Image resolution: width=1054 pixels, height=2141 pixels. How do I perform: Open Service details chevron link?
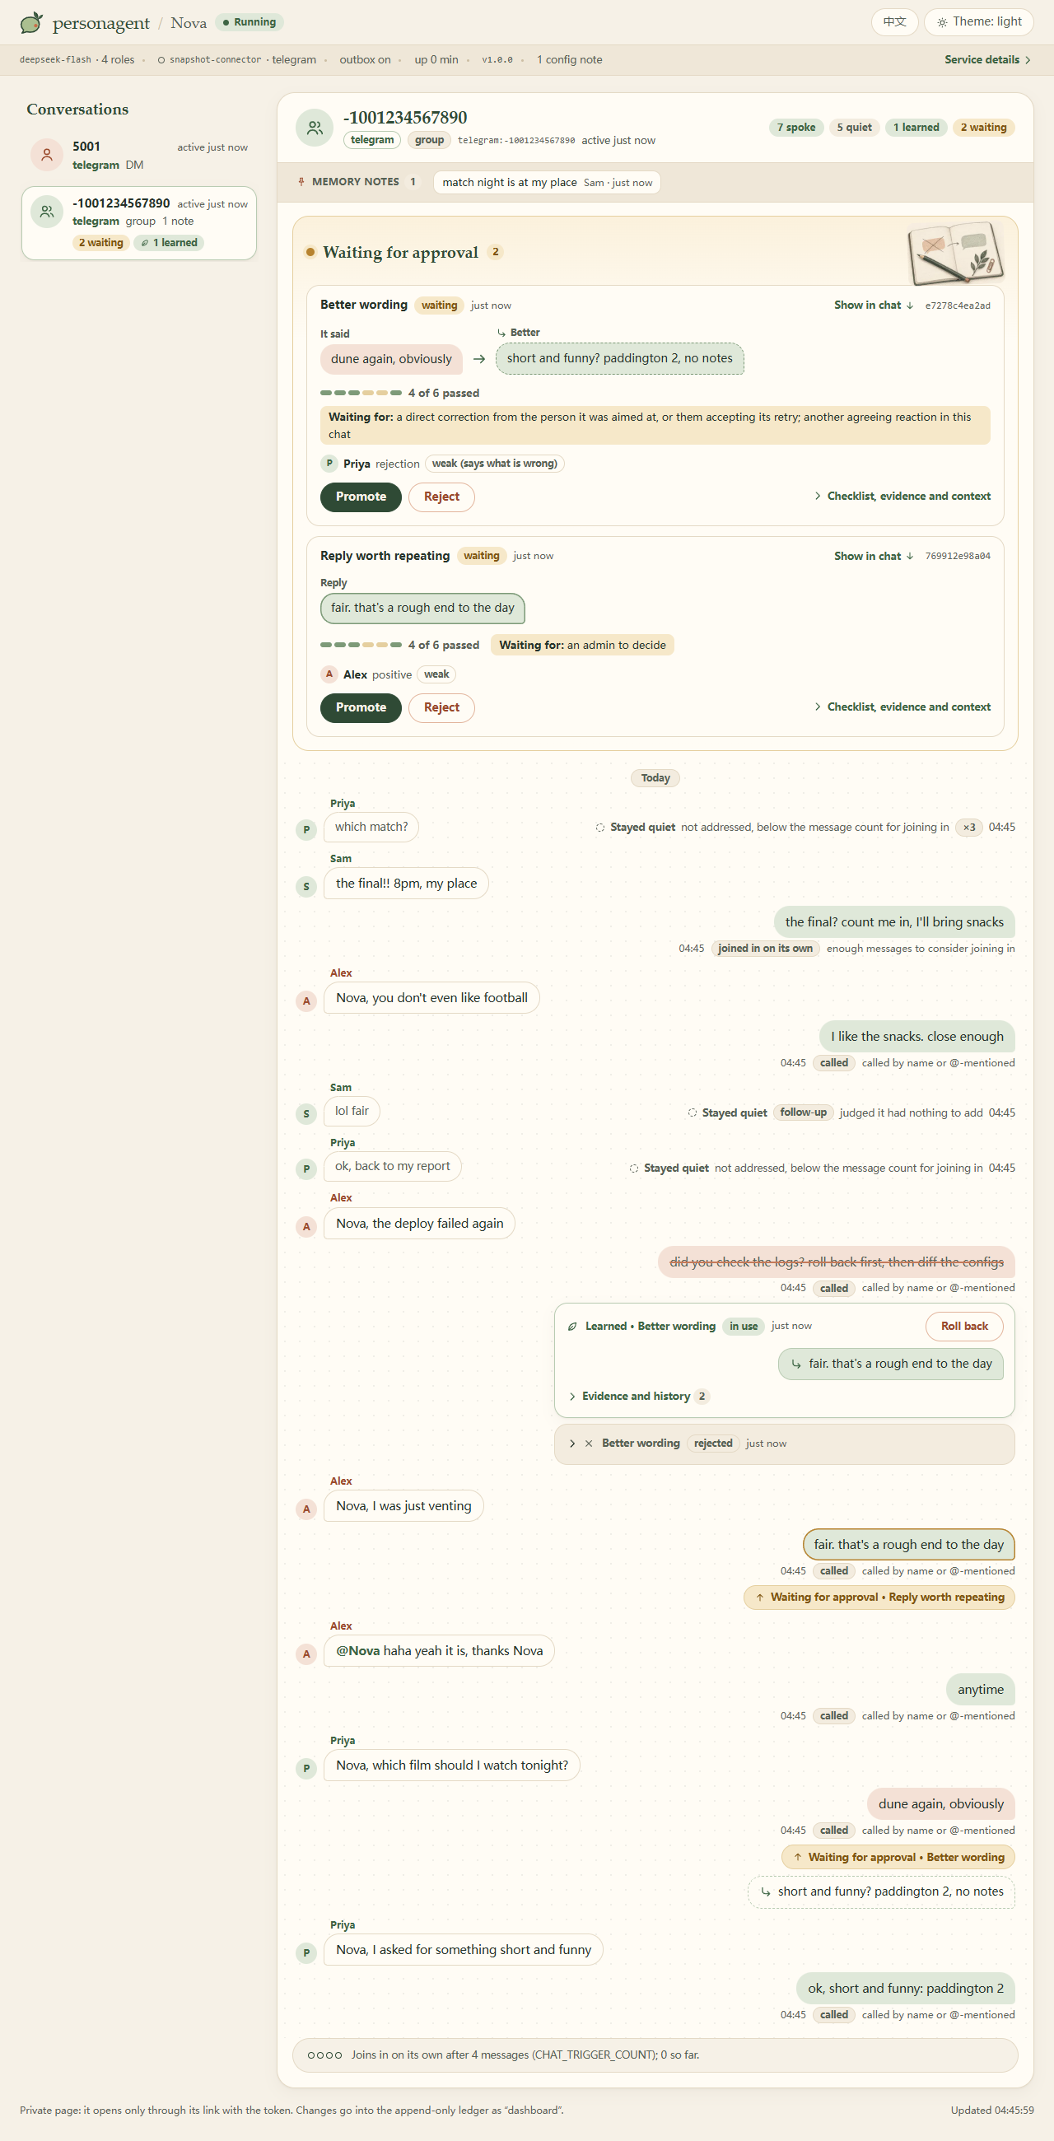(x=987, y=60)
